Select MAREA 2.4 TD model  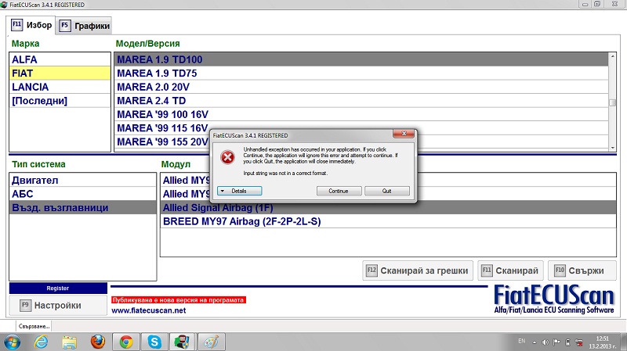click(x=151, y=101)
